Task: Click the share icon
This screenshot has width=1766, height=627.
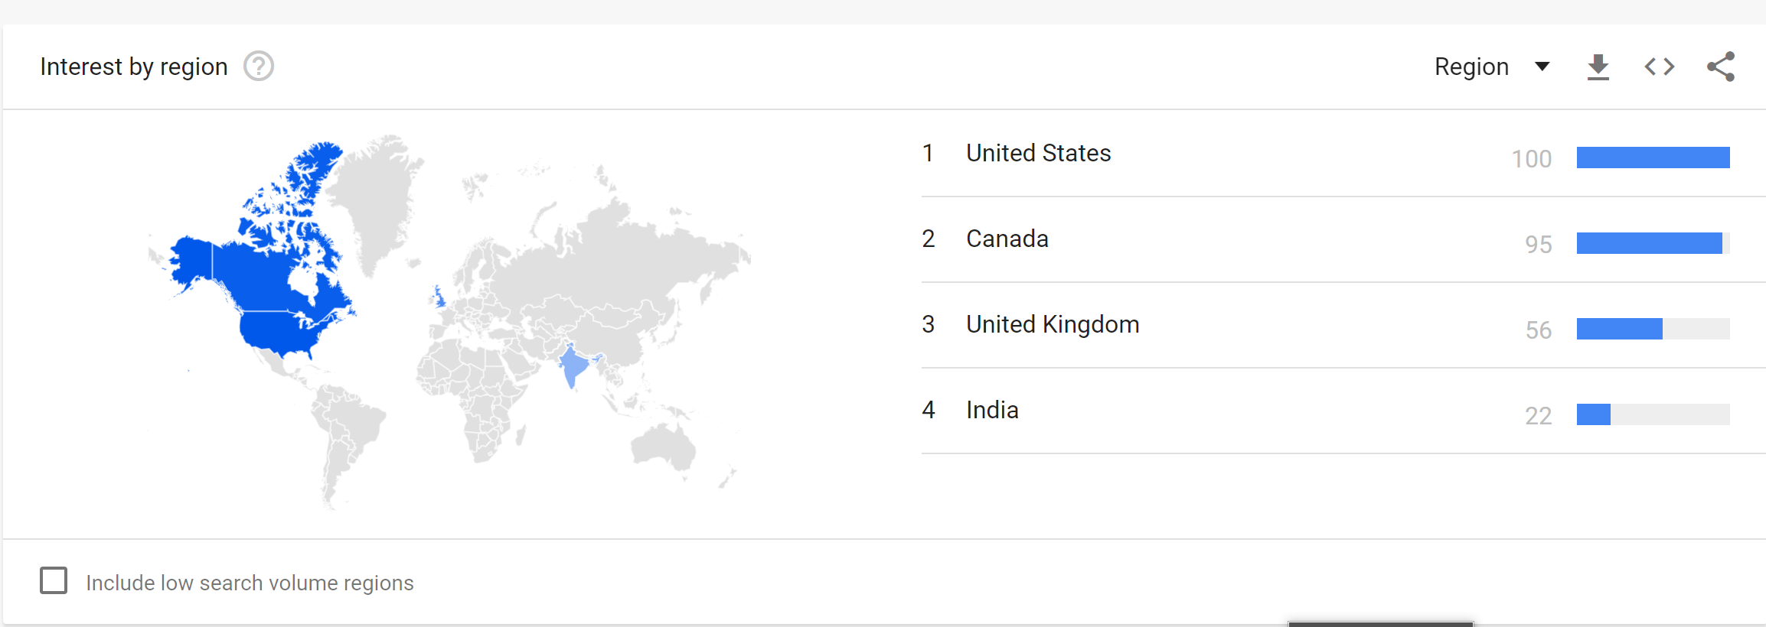Action: pyautogui.click(x=1721, y=67)
